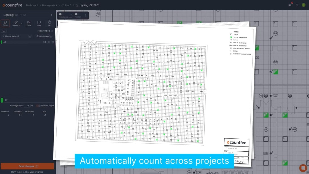Open Rev 0 breadcrumb link
The image size is (309, 174).
point(68,5)
